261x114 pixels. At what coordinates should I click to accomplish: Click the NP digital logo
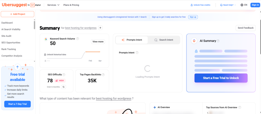tap(36, 5)
